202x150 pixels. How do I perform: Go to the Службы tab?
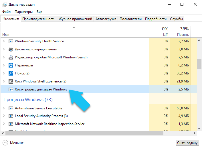(177, 19)
